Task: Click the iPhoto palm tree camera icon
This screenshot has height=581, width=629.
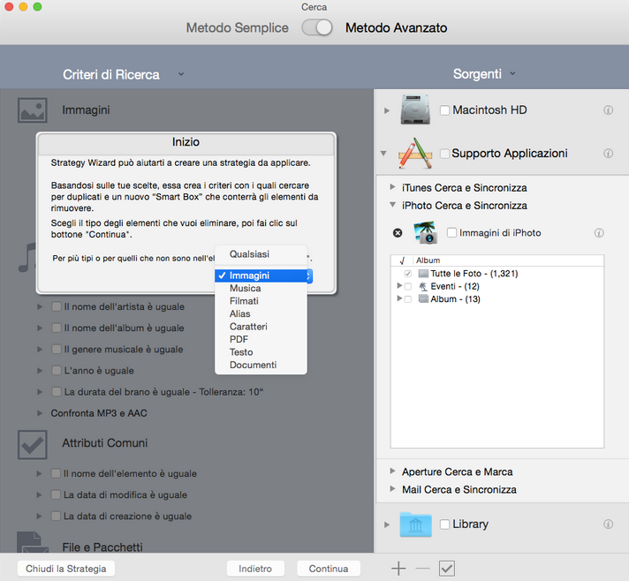Action: [x=425, y=232]
